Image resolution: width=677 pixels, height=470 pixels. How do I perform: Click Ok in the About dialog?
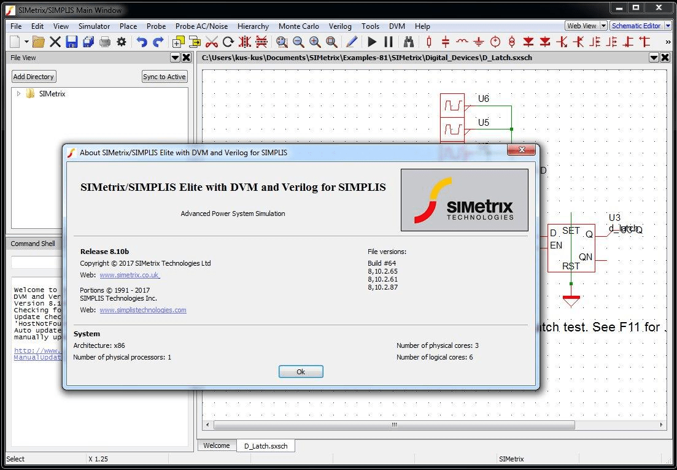pos(301,372)
